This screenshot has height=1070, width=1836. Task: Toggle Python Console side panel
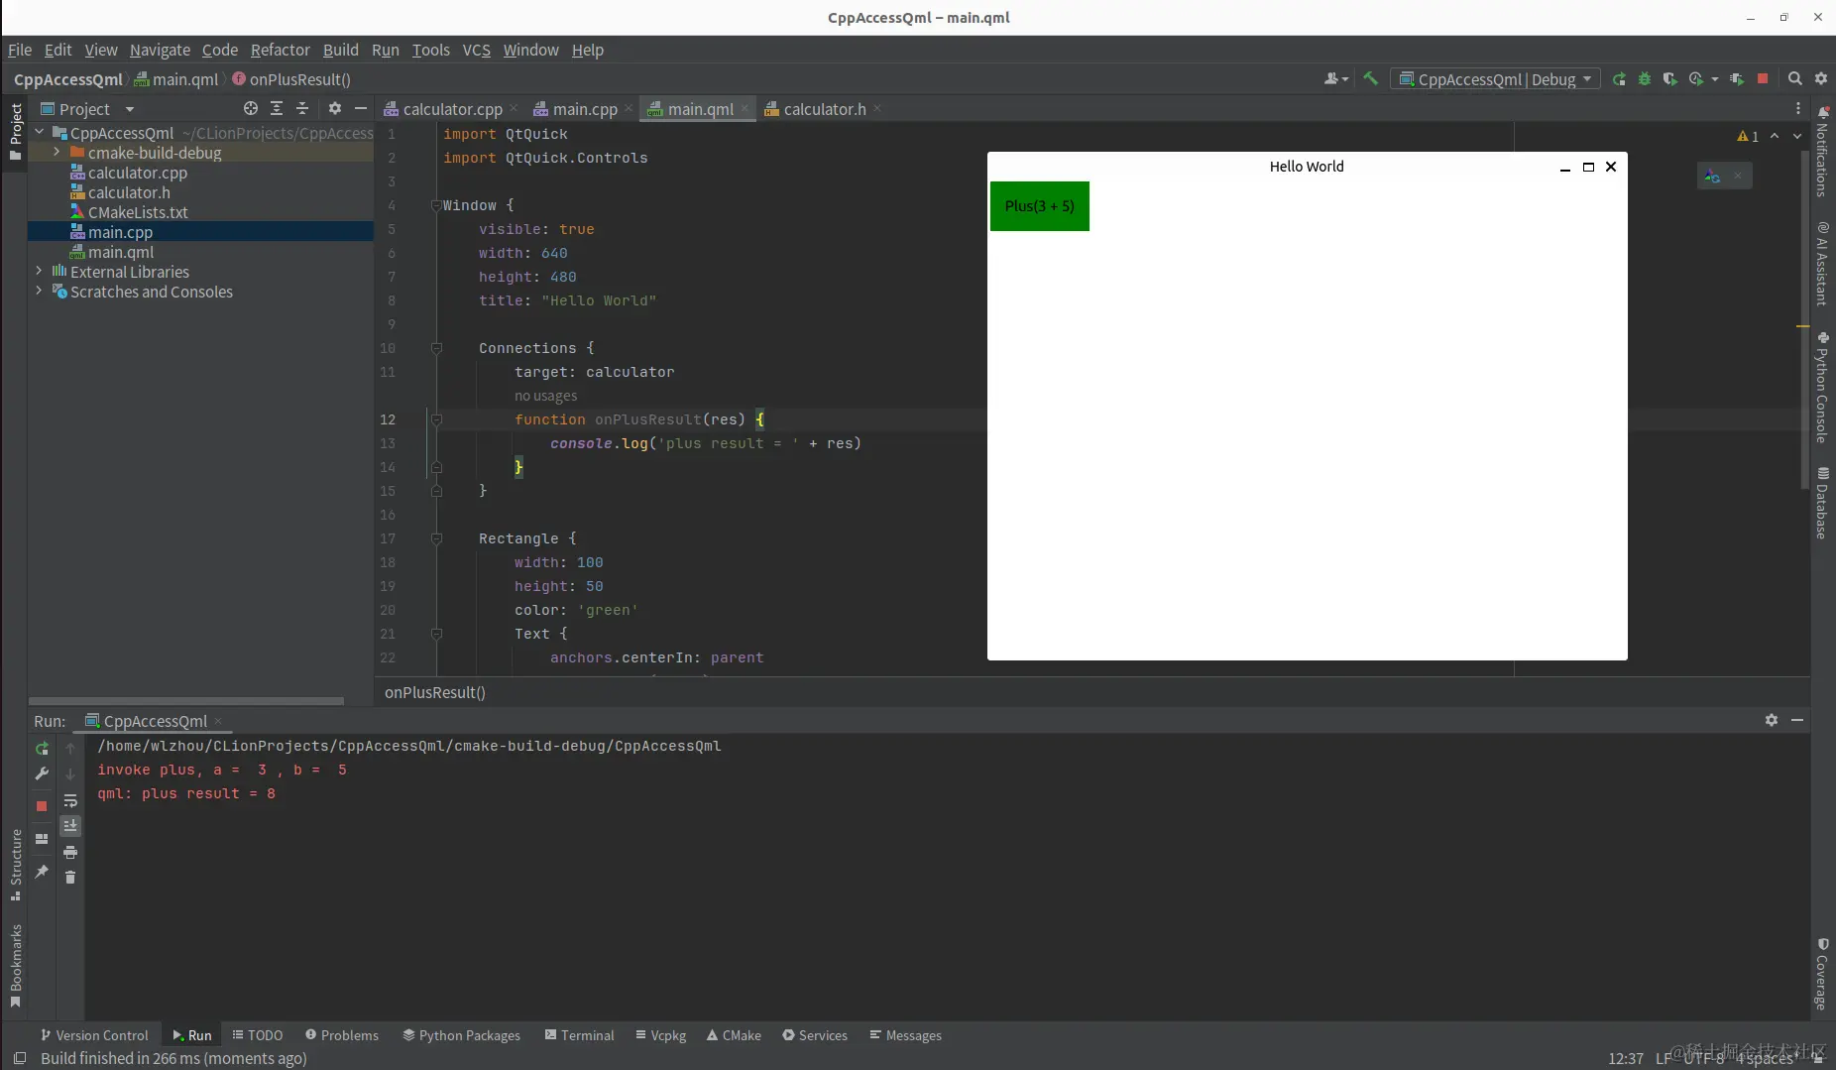pos(1822,388)
